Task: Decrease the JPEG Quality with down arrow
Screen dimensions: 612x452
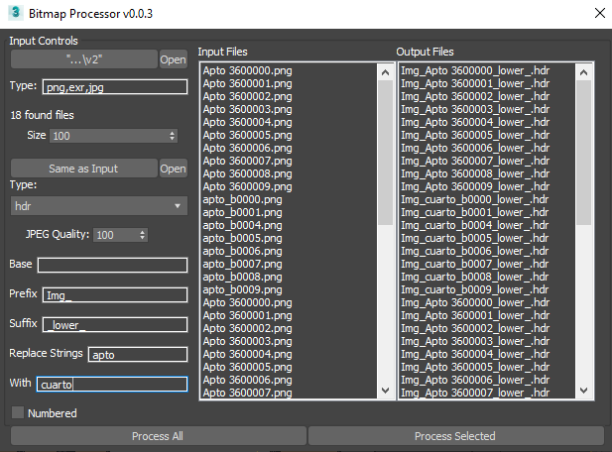Action: [x=143, y=238]
